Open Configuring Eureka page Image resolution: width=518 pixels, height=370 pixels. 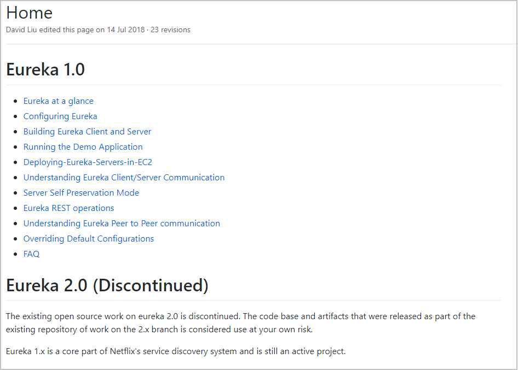(x=60, y=116)
